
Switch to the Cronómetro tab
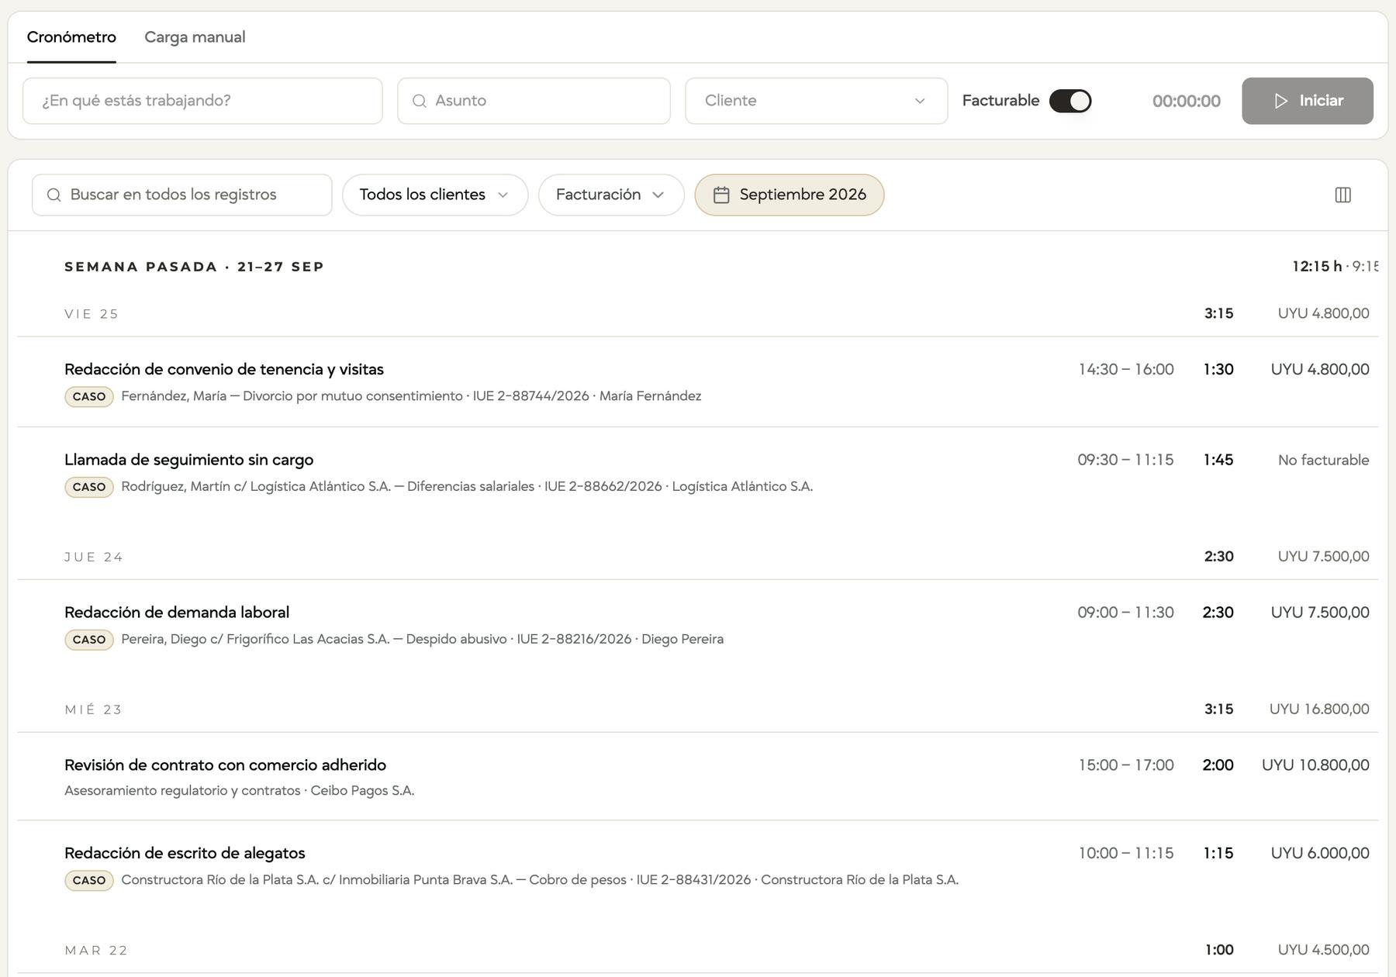point(71,37)
